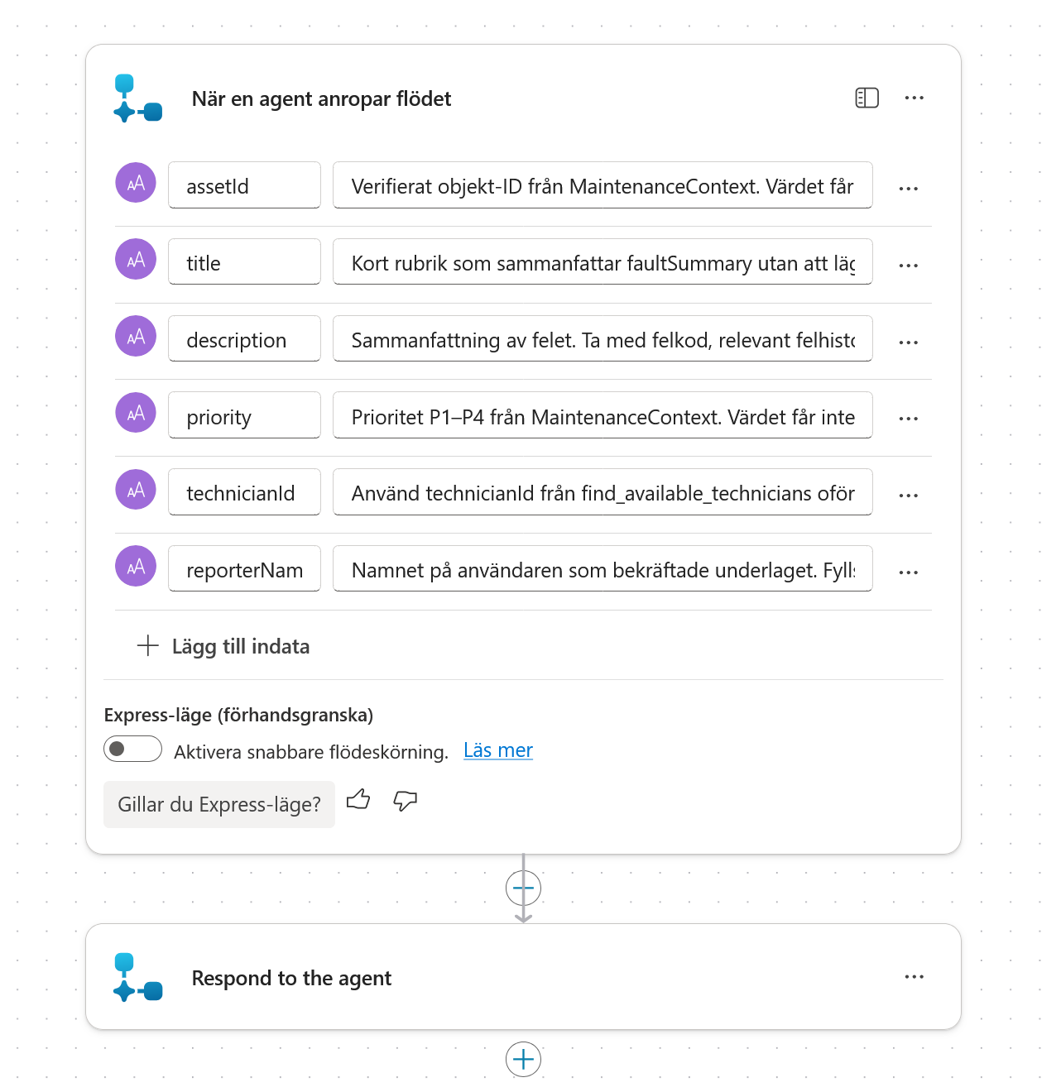The height and width of the screenshot is (1092, 1061).
Task: Click the assetId description text field
Action: 603,185
